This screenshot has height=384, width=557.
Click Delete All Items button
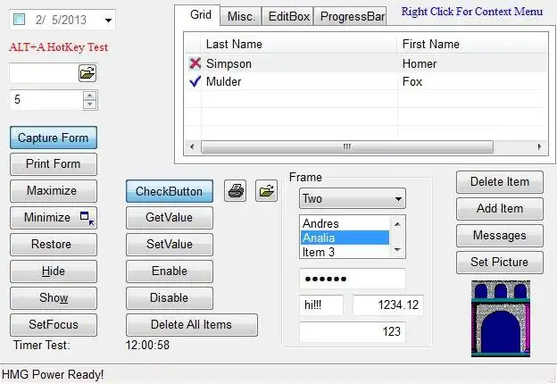[x=192, y=325]
